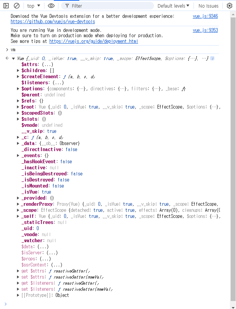Viewport: 236px width, 309px height.
Task: Open the vue-devtools GitHub link
Action: [x=53, y=22]
